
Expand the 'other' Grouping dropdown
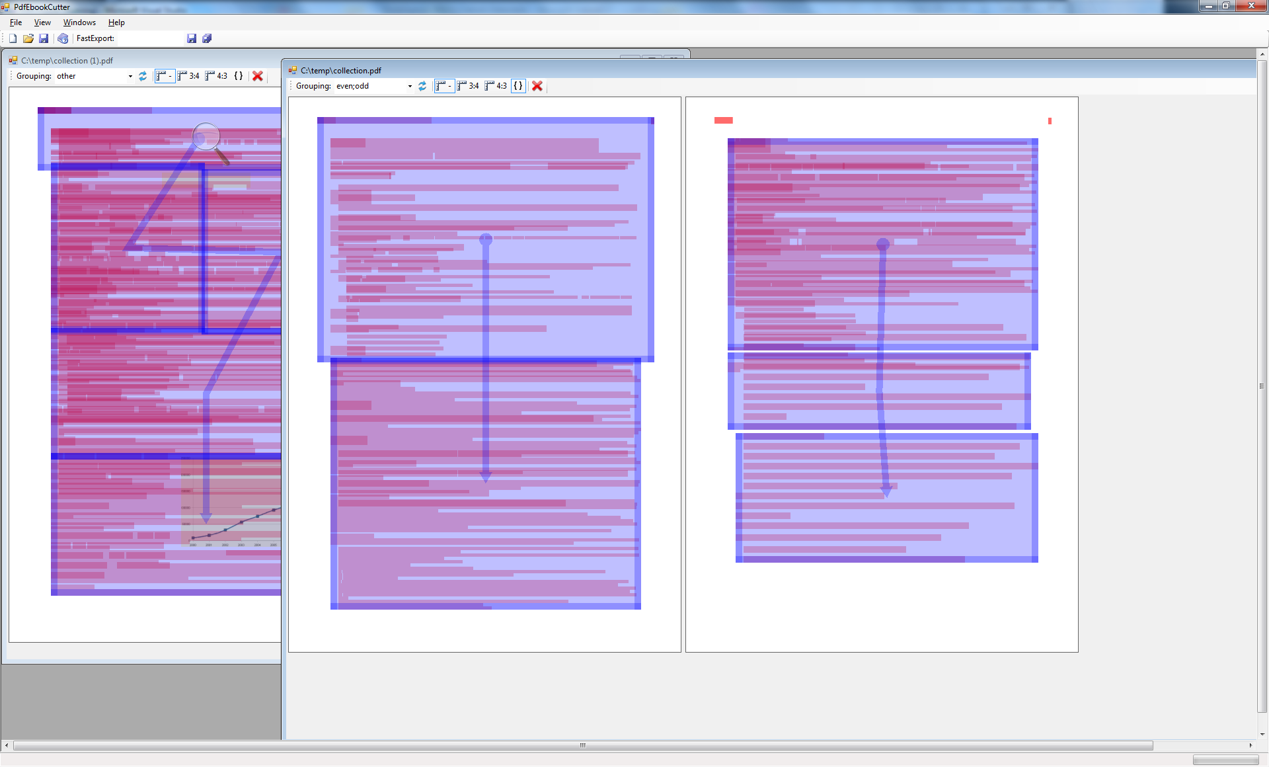[x=130, y=76]
